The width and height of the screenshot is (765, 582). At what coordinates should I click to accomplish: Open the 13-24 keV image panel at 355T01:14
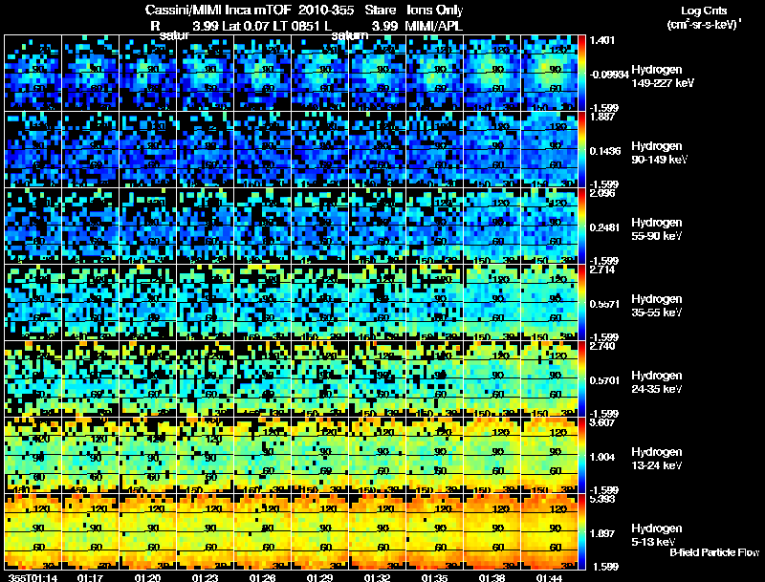point(33,455)
